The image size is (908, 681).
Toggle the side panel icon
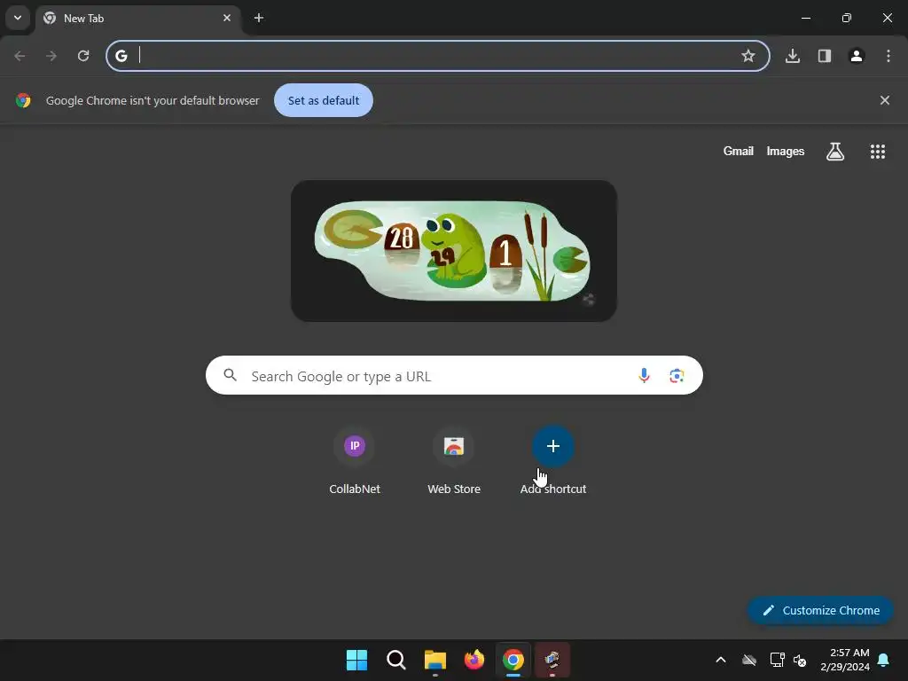pos(825,56)
